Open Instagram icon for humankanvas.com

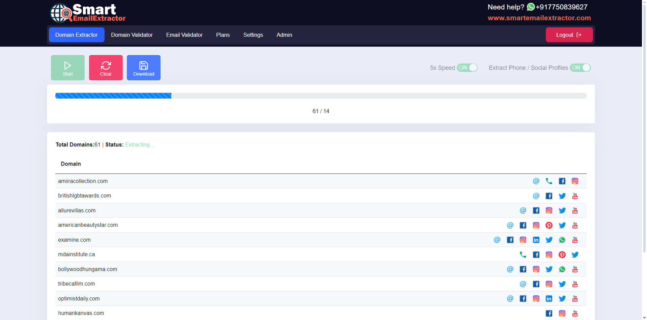562,313
